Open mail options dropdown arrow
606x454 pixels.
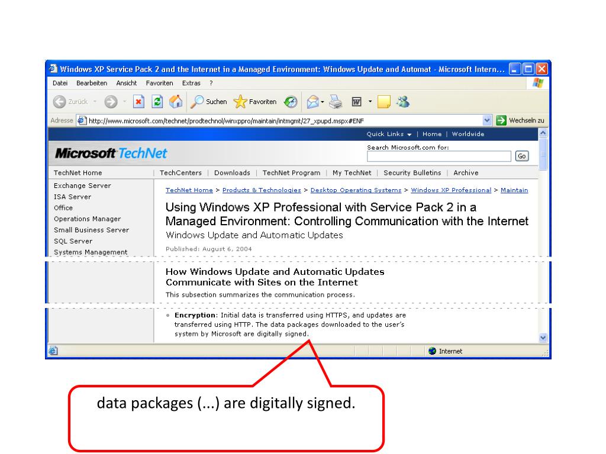coord(323,102)
